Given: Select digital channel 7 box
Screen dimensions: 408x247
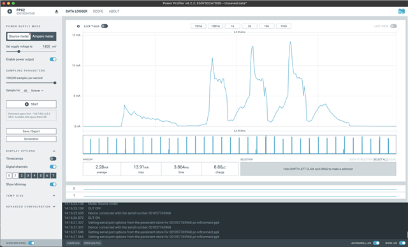Looking at the screenshot, I should (53, 176).
